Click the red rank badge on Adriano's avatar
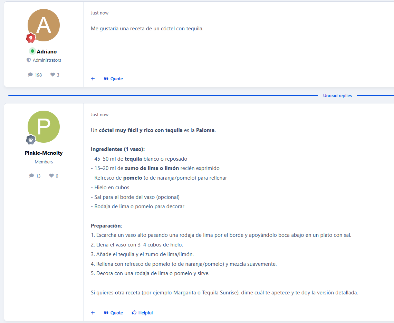The height and width of the screenshot is (323, 394). (x=31, y=38)
